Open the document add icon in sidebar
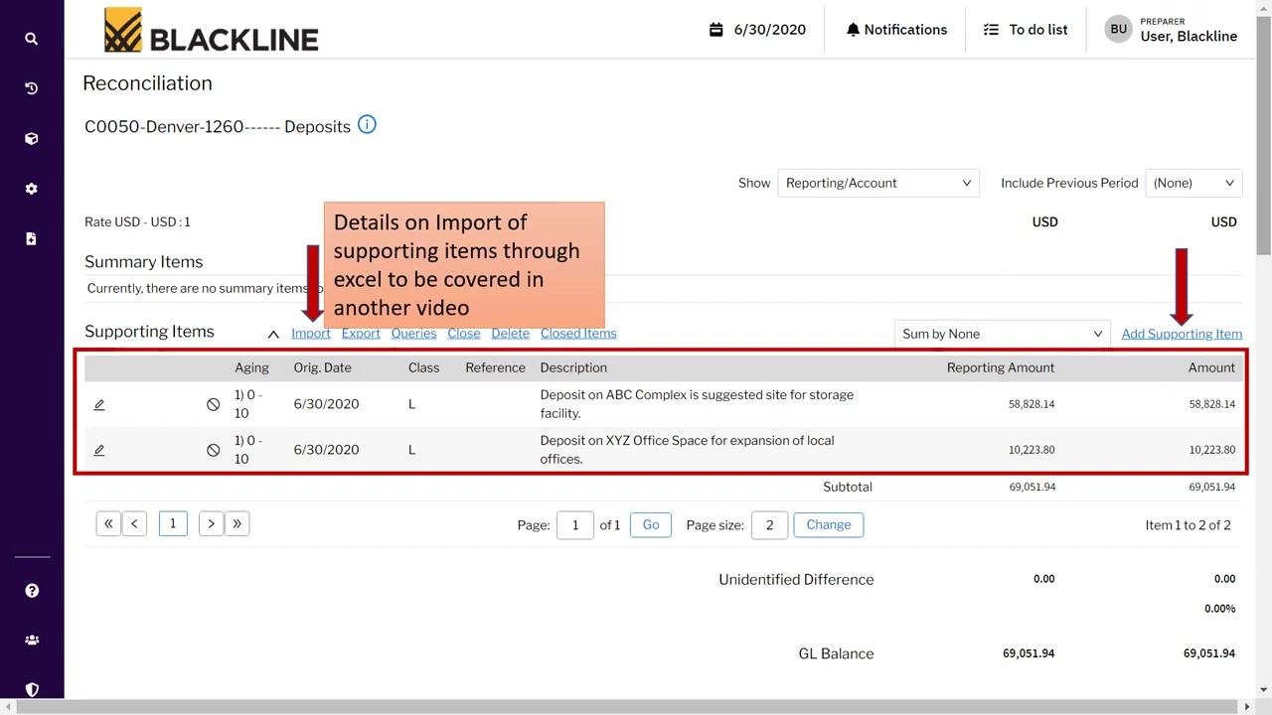This screenshot has height=715, width=1272. 32,238
